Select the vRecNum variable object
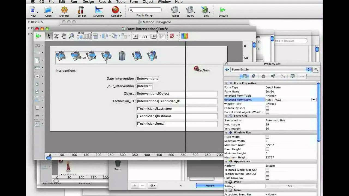 pos(203,70)
